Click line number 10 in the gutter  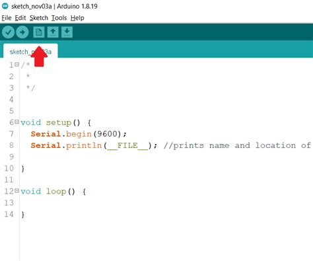pyautogui.click(x=9, y=168)
